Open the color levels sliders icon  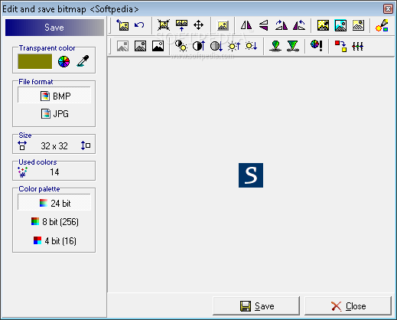click(357, 46)
